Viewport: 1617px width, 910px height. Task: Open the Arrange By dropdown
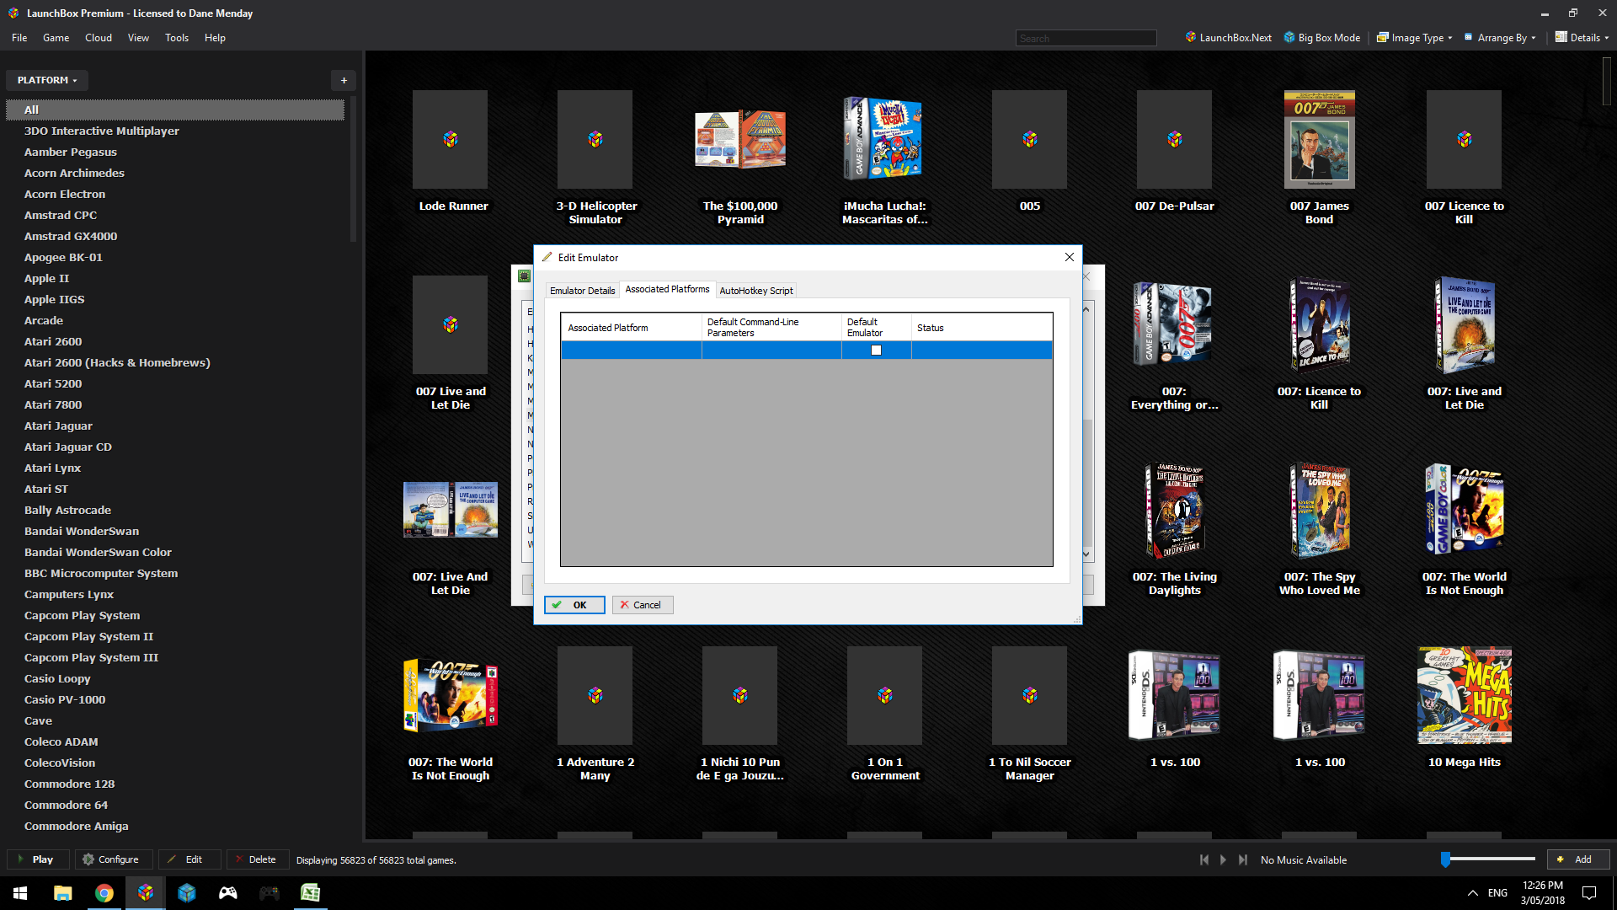(1501, 38)
